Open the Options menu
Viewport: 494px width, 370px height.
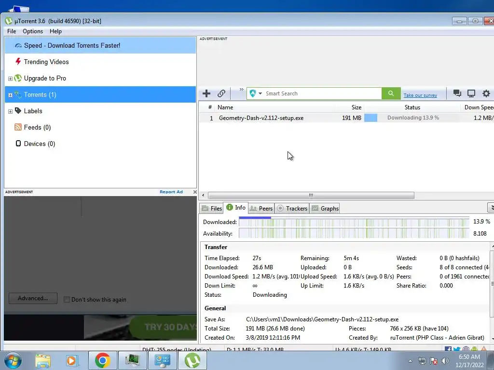[x=33, y=31]
